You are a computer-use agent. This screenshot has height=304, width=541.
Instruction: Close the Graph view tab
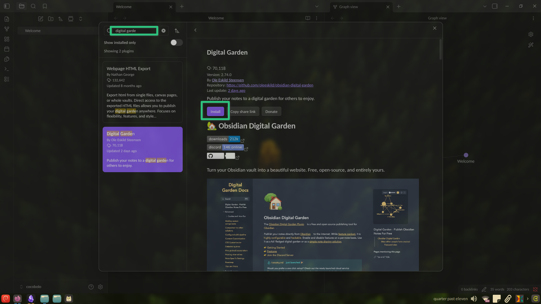(x=388, y=7)
